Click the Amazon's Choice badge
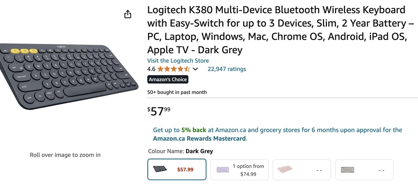418x187 pixels. pyautogui.click(x=168, y=79)
